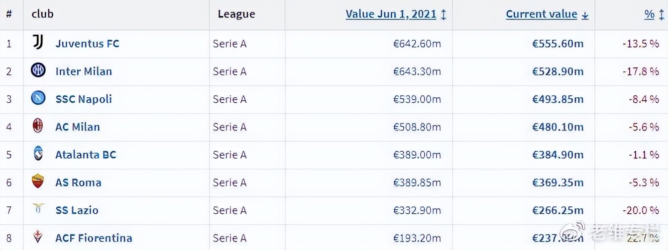Image resolution: width=668 pixels, height=250 pixels.
Task: Select AS Roma's current value €369.35m
Action: [x=557, y=183]
